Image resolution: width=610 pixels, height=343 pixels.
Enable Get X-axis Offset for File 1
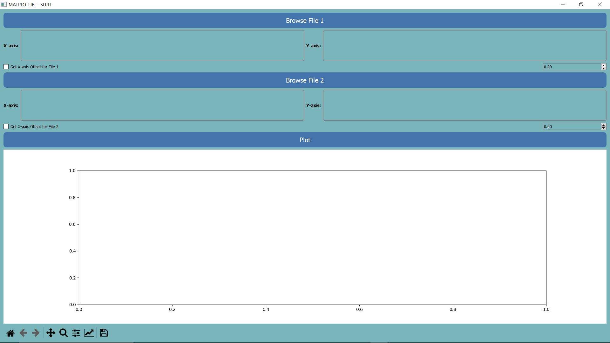[x=6, y=67]
